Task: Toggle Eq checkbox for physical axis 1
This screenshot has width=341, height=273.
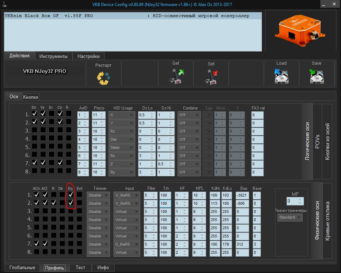Action: point(71,194)
